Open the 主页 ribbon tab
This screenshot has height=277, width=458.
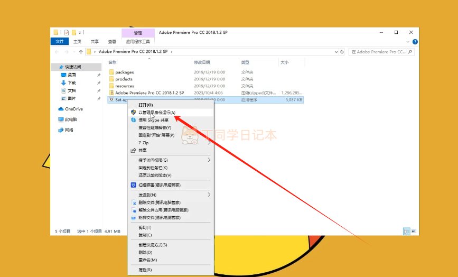click(77, 42)
